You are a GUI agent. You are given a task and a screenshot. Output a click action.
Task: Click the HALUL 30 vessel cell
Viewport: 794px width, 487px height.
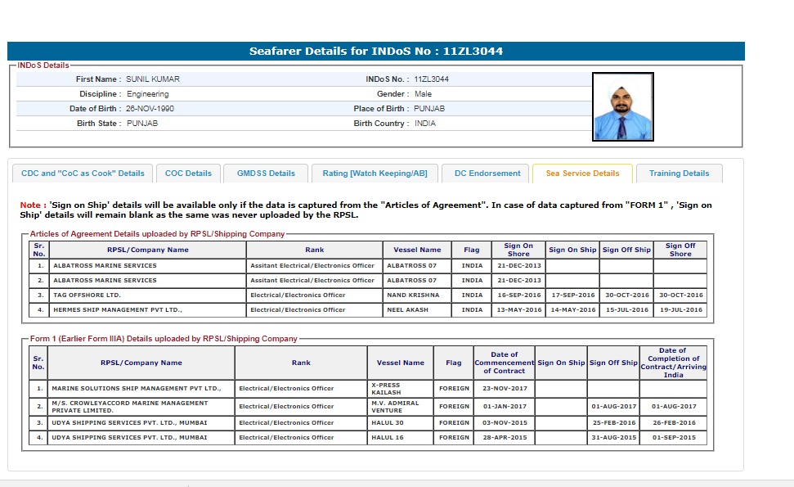388,422
